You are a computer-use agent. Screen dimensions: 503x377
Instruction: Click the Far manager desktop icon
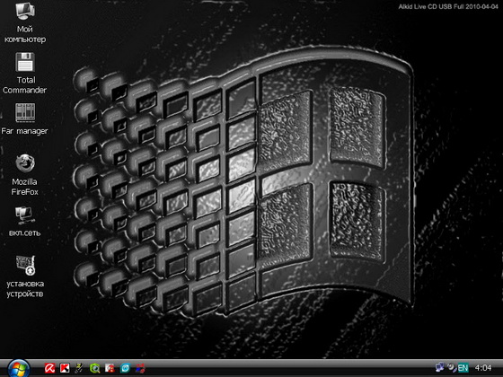point(25,112)
